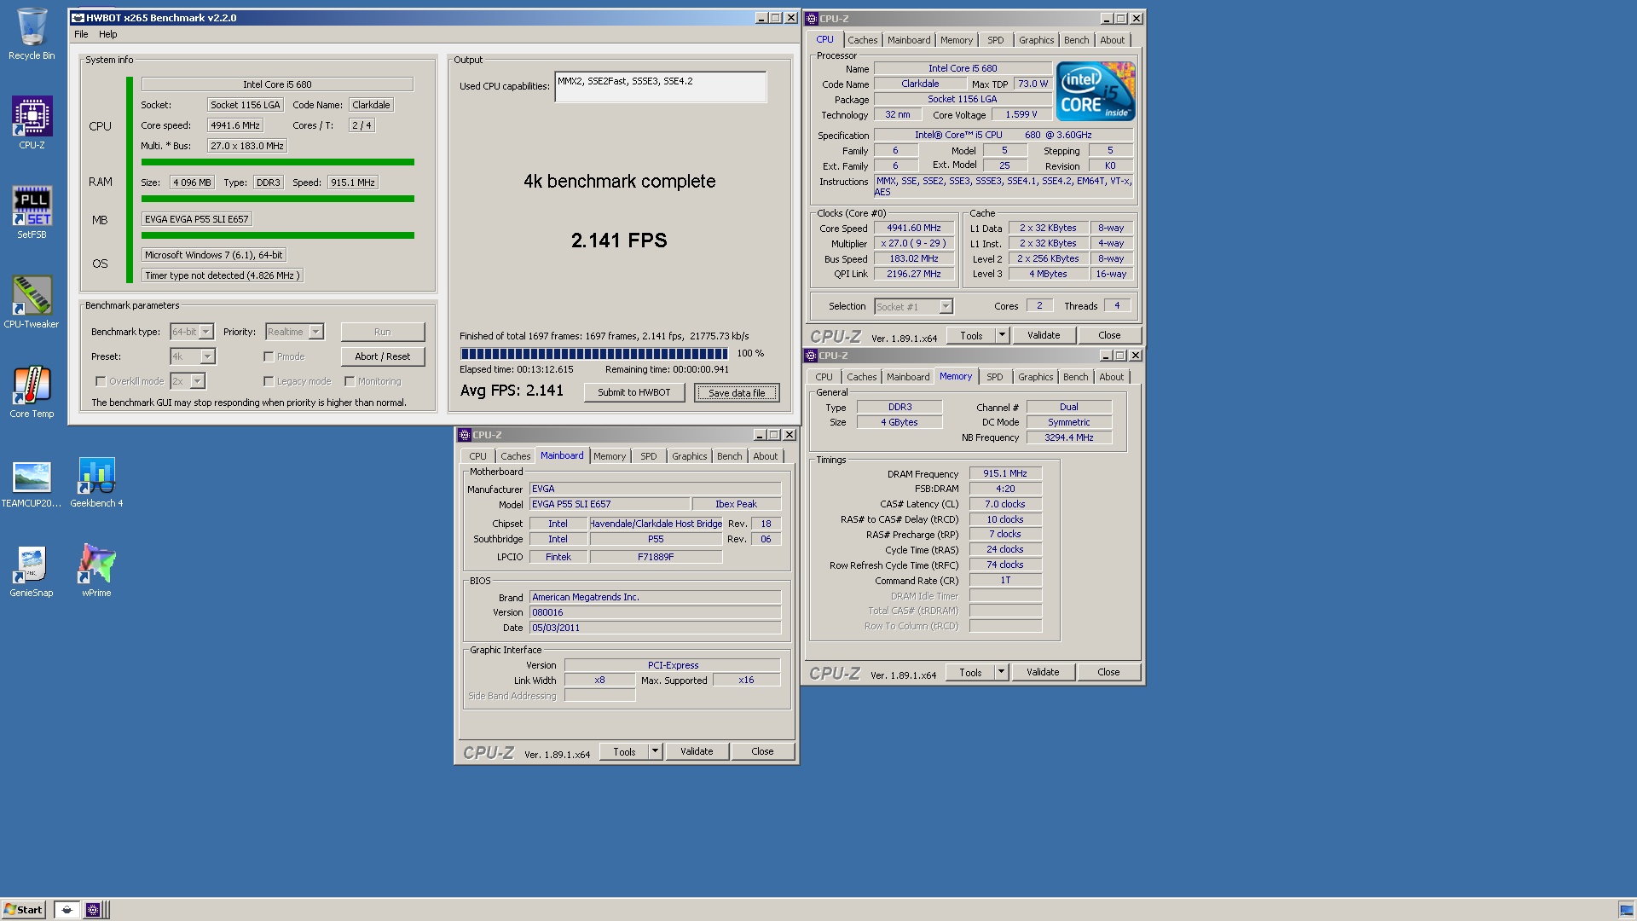Expand Tools arrow in CPU-Z Mainboard window

(655, 751)
